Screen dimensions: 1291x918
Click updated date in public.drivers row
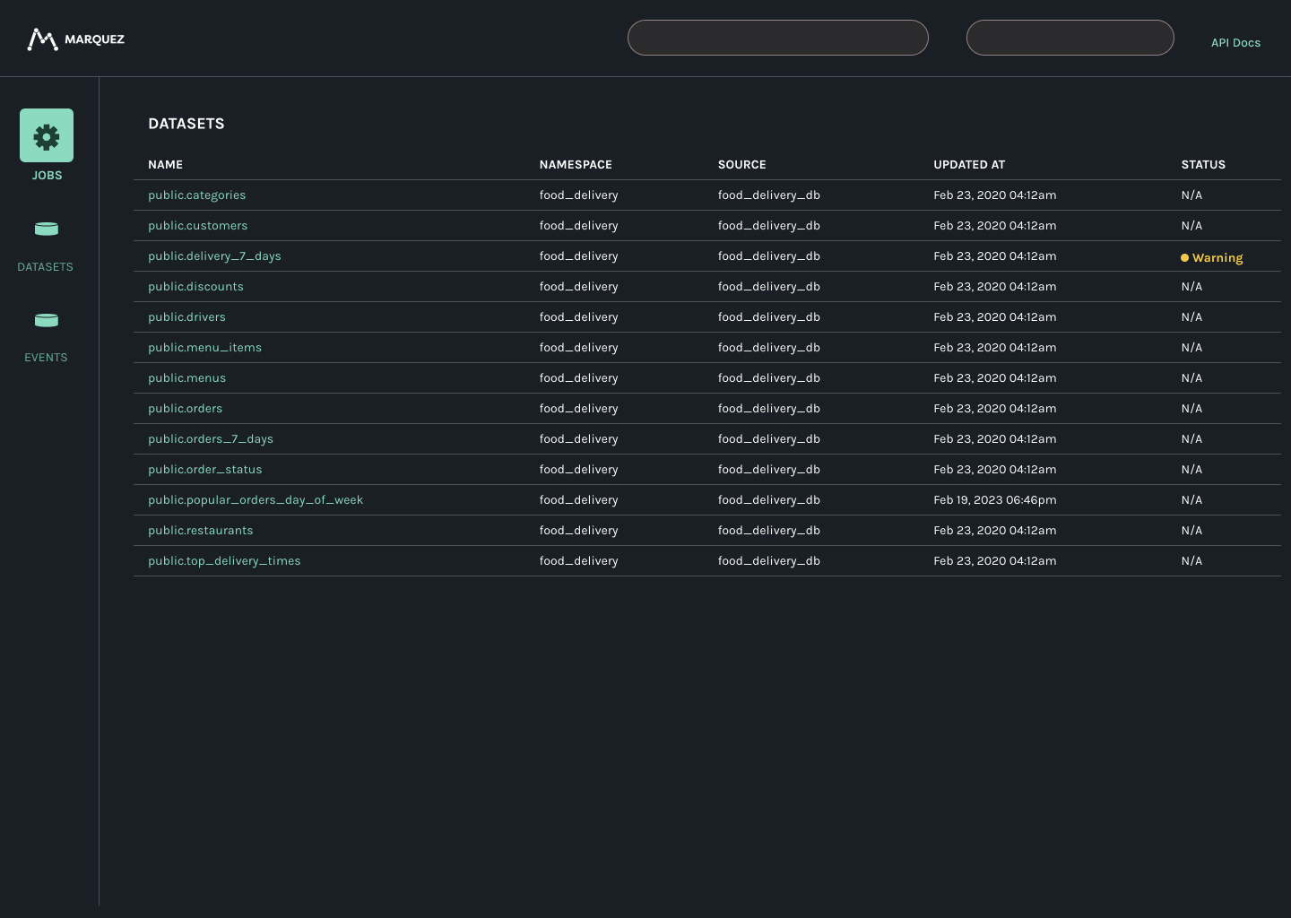click(x=995, y=317)
